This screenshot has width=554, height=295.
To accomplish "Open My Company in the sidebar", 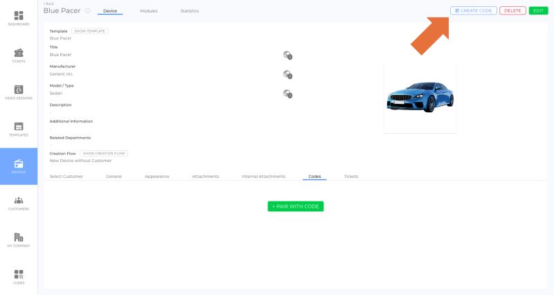I will 19,240.
